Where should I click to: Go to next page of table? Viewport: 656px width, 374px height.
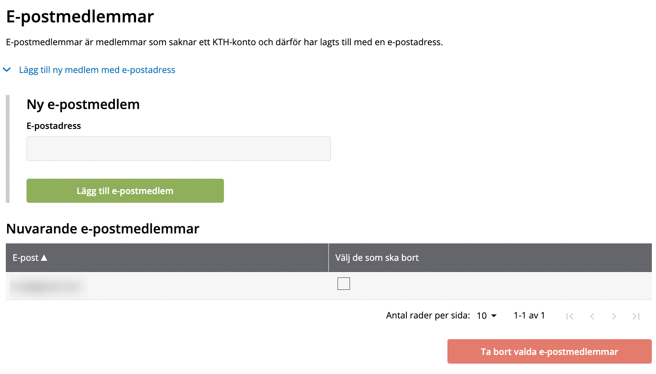pos(614,316)
